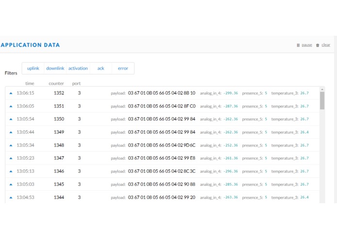Click temperature_3 value in row 1344
Image resolution: width=337 pixels, height=239 pixels.
click(x=305, y=197)
